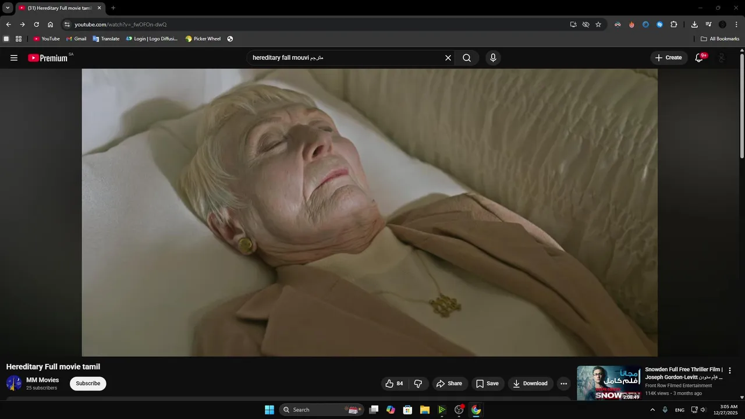Viewport: 745px width, 419px height.
Task: Open Snowden Full Free Thriller Film title
Action: click(684, 373)
